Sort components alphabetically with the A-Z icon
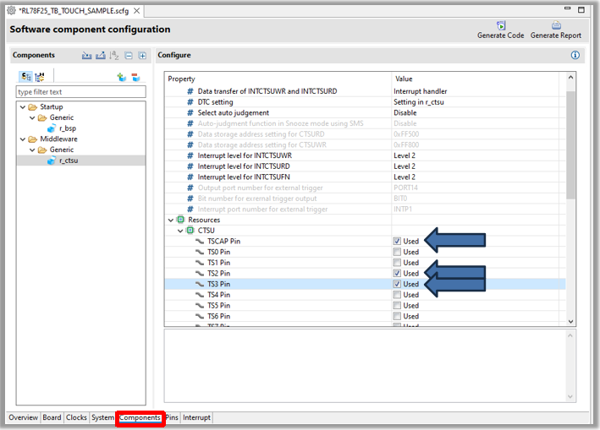Viewport: 600px width, 430px height. coord(114,56)
